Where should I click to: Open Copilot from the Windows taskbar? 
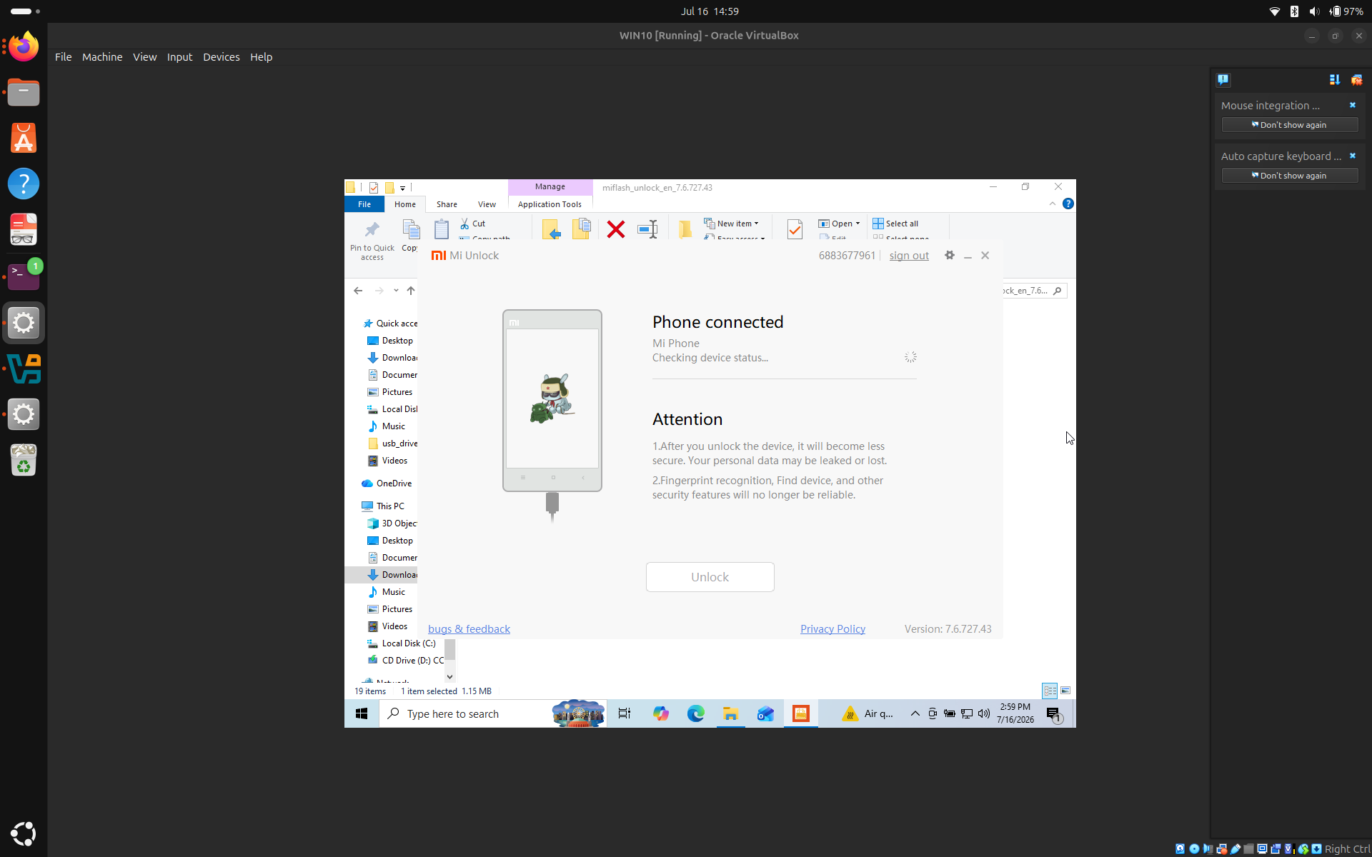(661, 713)
